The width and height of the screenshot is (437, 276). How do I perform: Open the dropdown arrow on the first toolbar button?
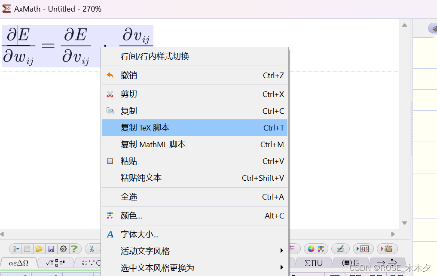tap(15, 249)
